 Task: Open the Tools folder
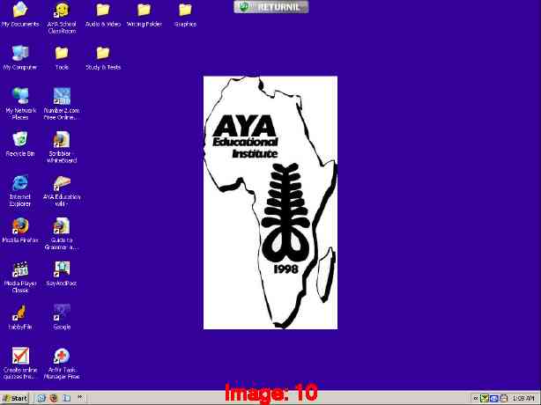tap(62, 57)
